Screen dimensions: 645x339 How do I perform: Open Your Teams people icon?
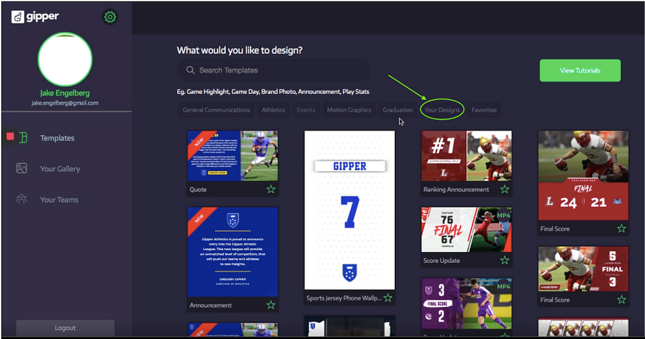(21, 199)
